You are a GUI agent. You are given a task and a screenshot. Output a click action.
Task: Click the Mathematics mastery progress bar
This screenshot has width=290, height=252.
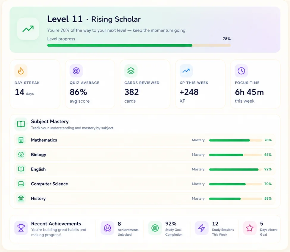point(236,140)
